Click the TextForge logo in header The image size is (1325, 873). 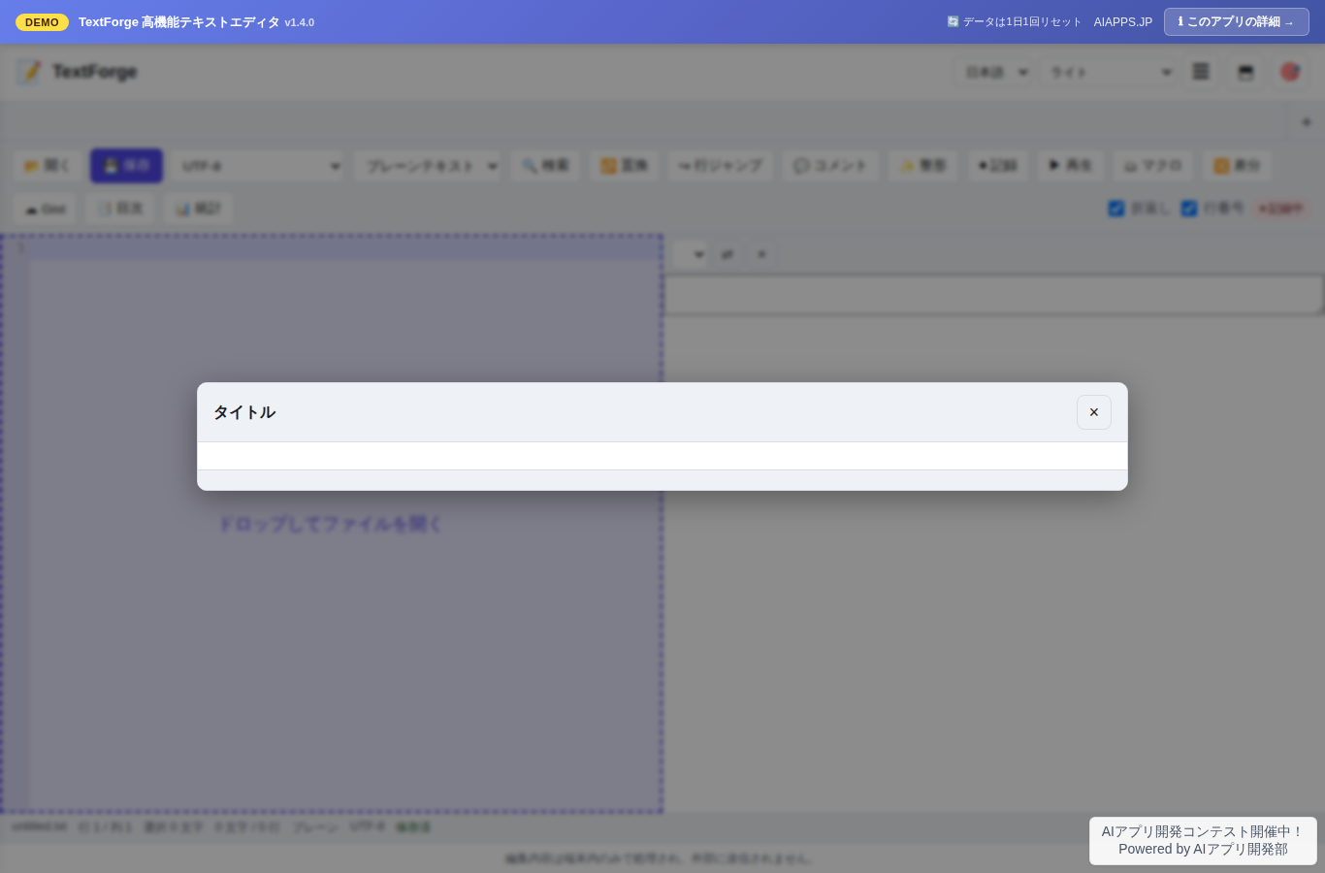click(x=77, y=72)
